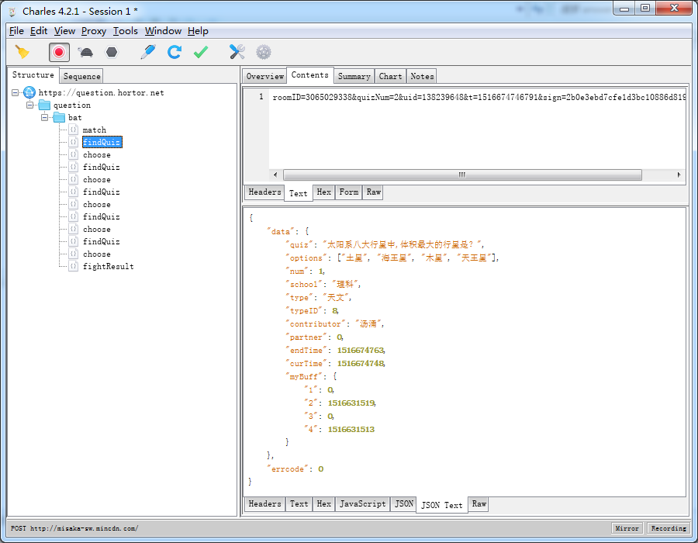Open the File menu
The image size is (698, 543).
click(x=16, y=31)
